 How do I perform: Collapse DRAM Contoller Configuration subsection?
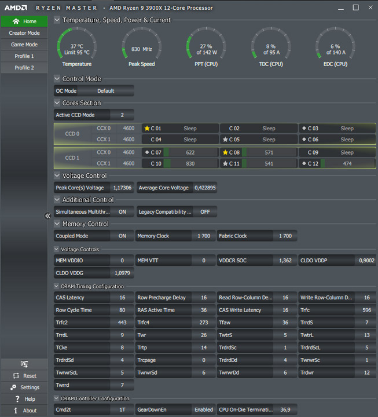(x=56, y=398)
